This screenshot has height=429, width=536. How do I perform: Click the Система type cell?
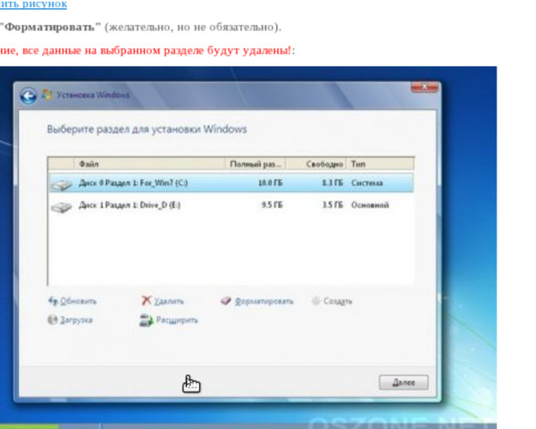tap(367, 182)
